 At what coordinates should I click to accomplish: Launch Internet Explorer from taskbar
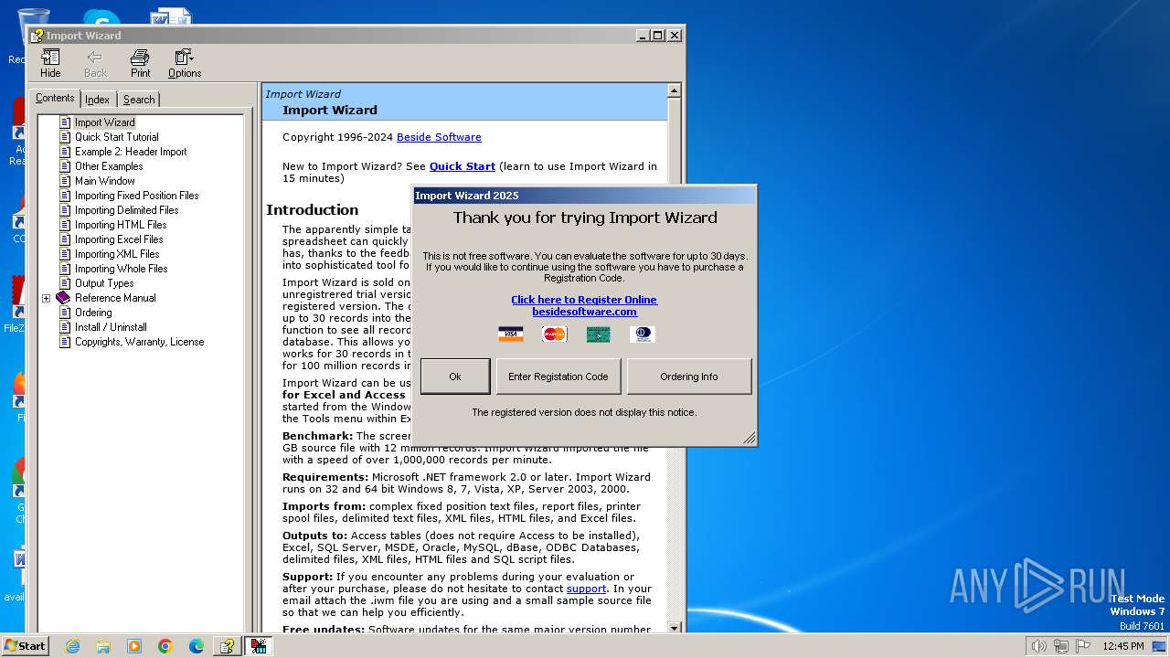(72, 646)
